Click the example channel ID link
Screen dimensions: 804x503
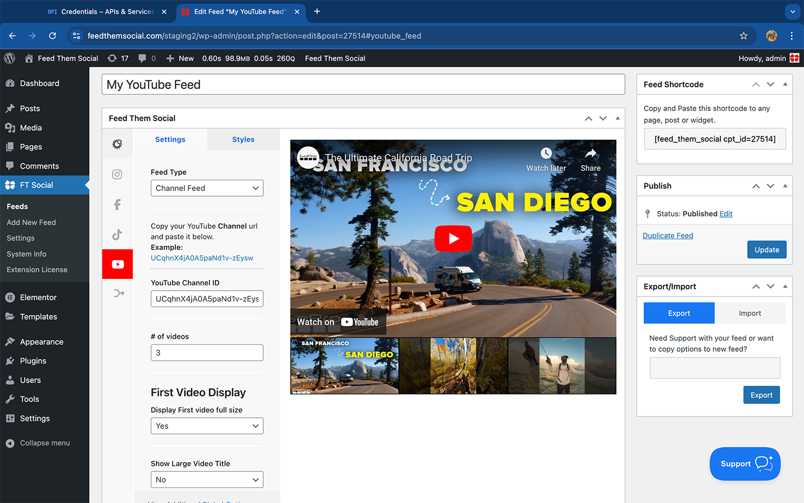coord(202,258)
